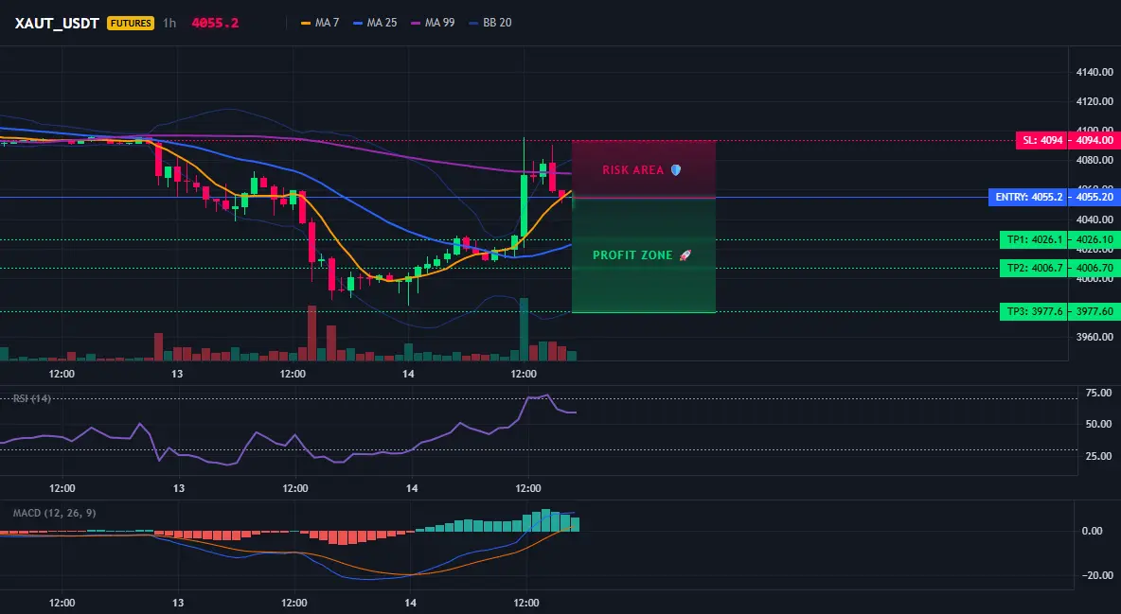Toggle the MA 25 legend entry
This screenshot has height=614, width=1121.
tap(375, 23)
